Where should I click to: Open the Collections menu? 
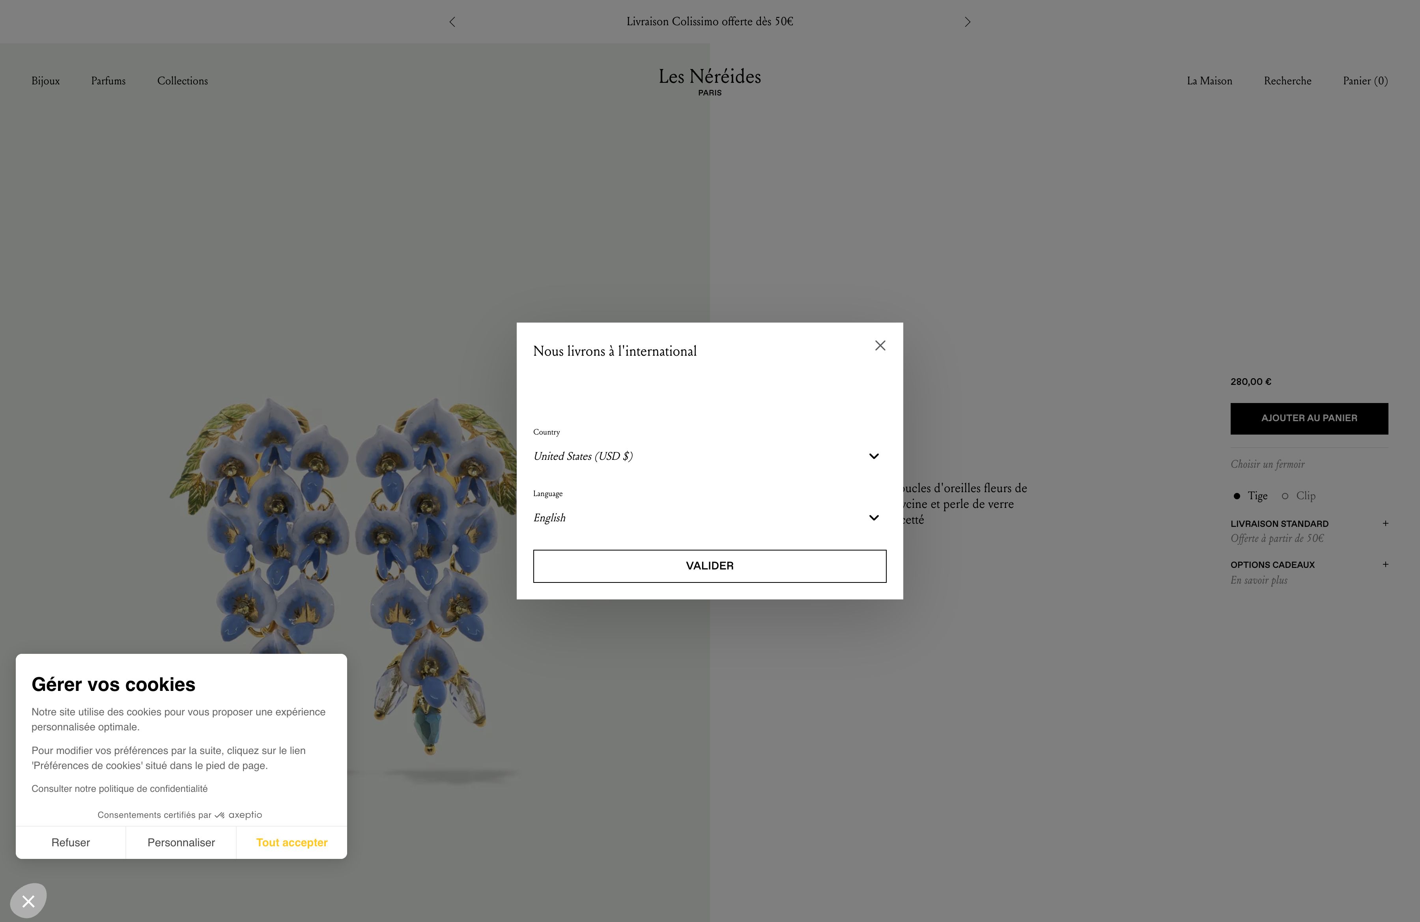tap(183, 81)
